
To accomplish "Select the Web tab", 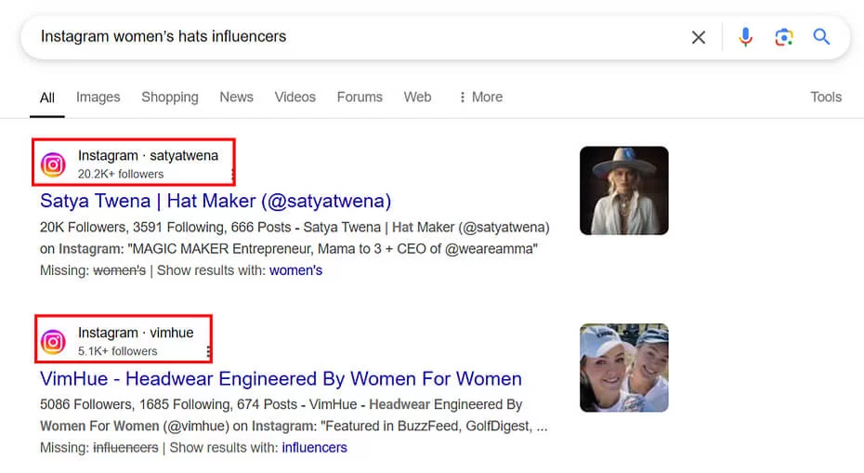I will click(417, 97).
